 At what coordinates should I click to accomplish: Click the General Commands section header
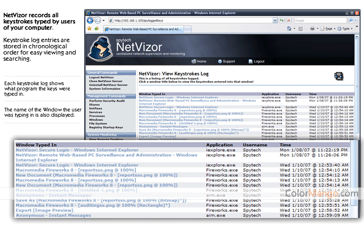click(111, 73)
